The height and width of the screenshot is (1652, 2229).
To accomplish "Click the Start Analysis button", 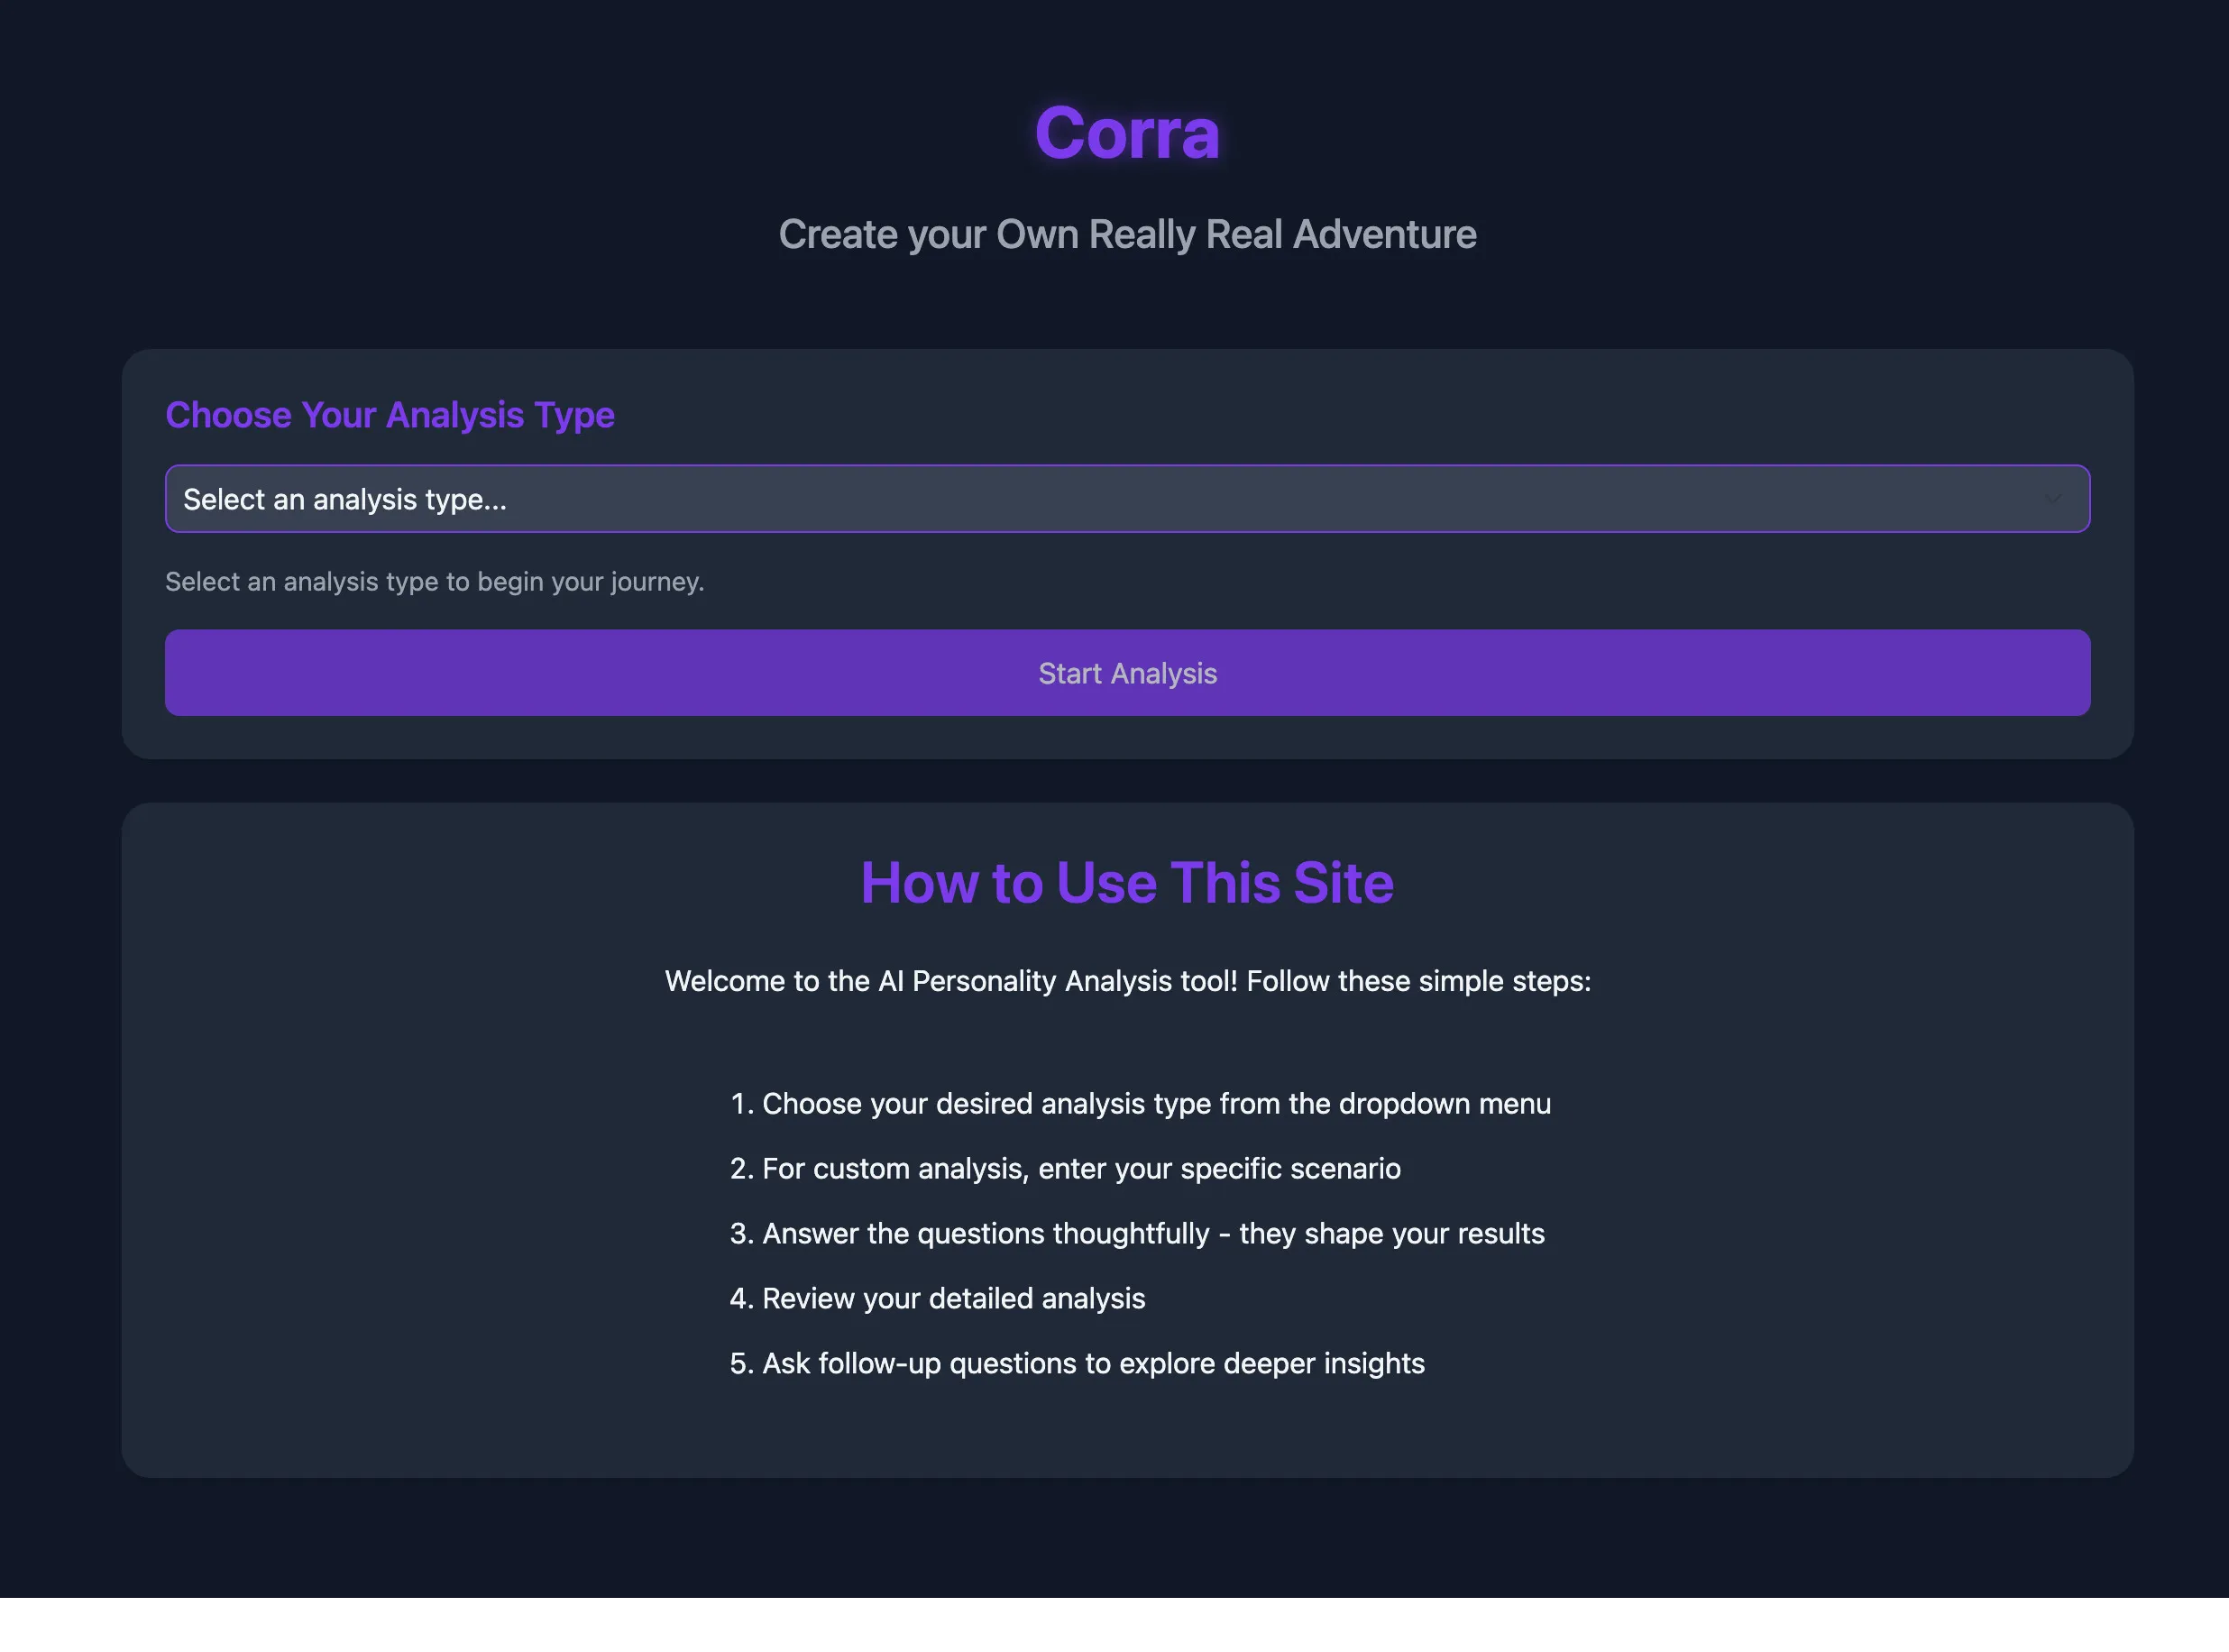I will click(1126, 672).
